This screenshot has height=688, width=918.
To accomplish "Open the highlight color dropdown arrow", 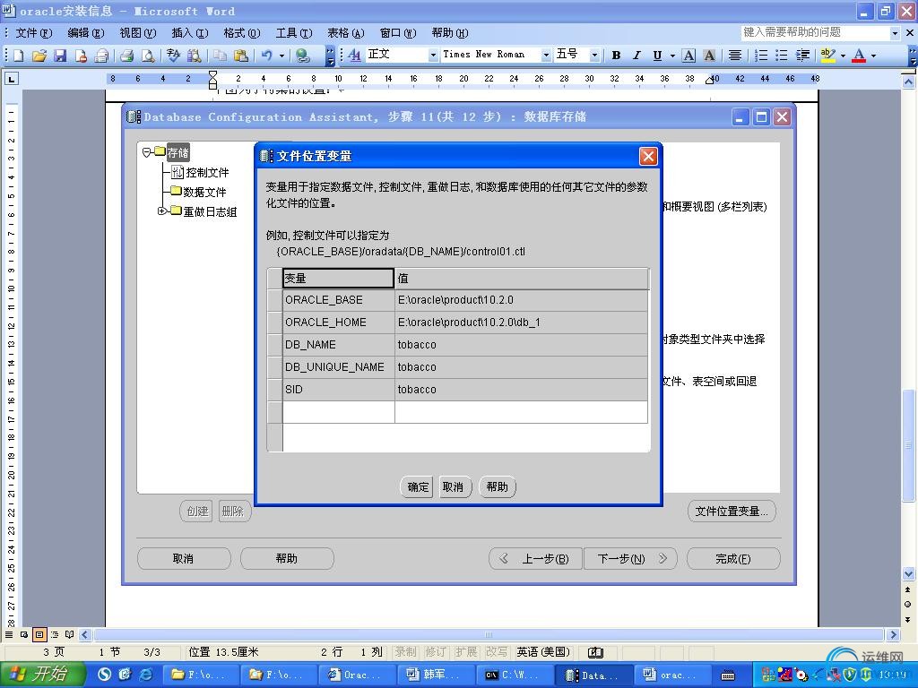I will pos(843,55).
